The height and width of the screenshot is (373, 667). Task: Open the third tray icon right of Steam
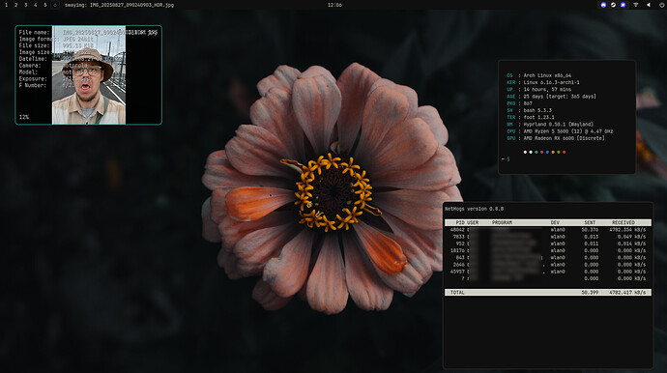(623, 5)
